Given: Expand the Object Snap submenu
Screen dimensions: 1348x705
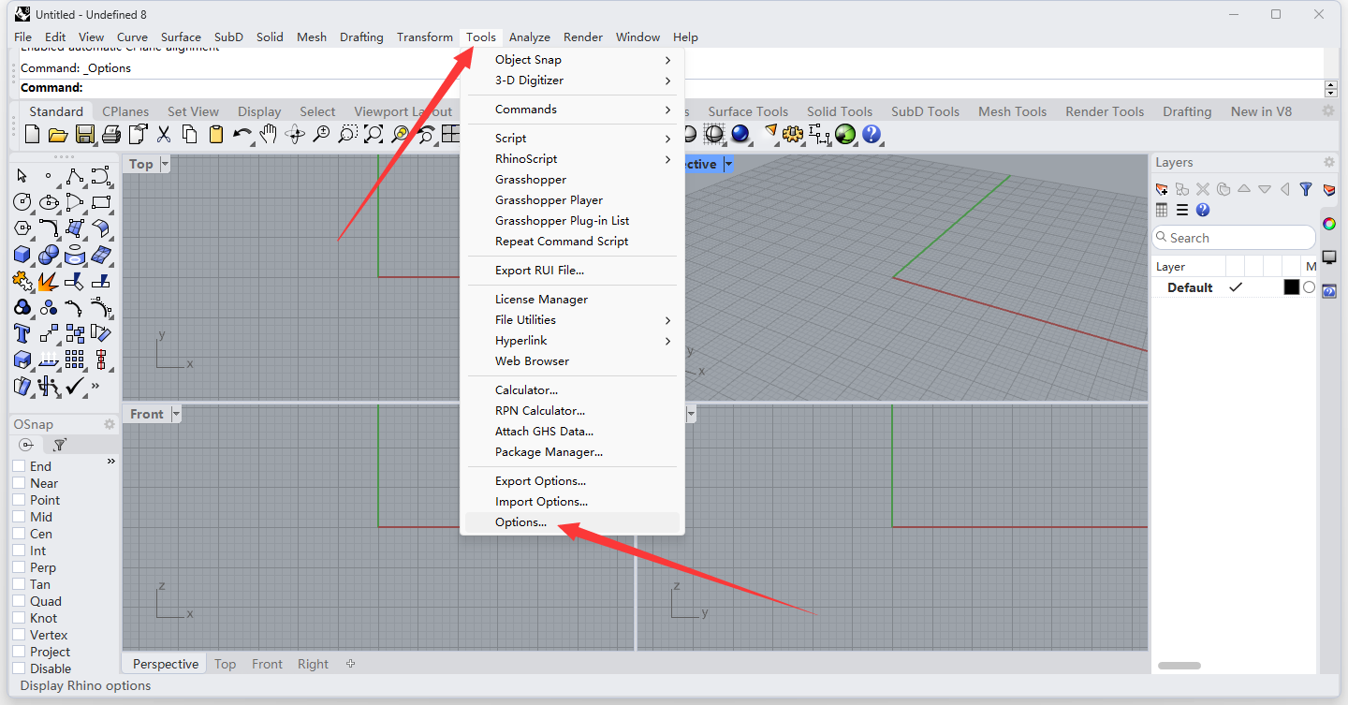Looking at the screenshot, I should (x=572, y=60).
